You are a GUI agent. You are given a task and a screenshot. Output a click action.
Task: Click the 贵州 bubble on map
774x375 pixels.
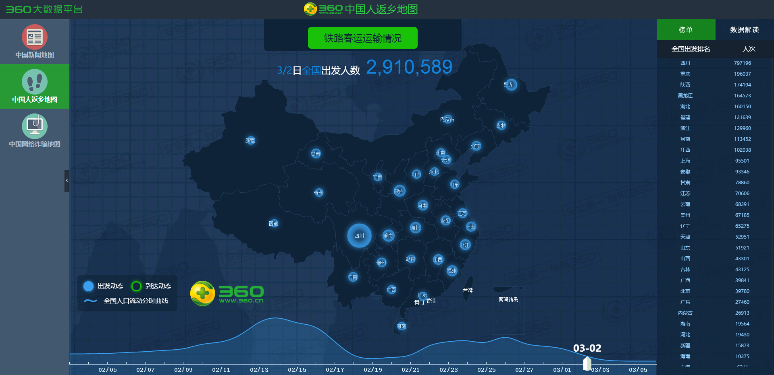click(x=381, y=263)
